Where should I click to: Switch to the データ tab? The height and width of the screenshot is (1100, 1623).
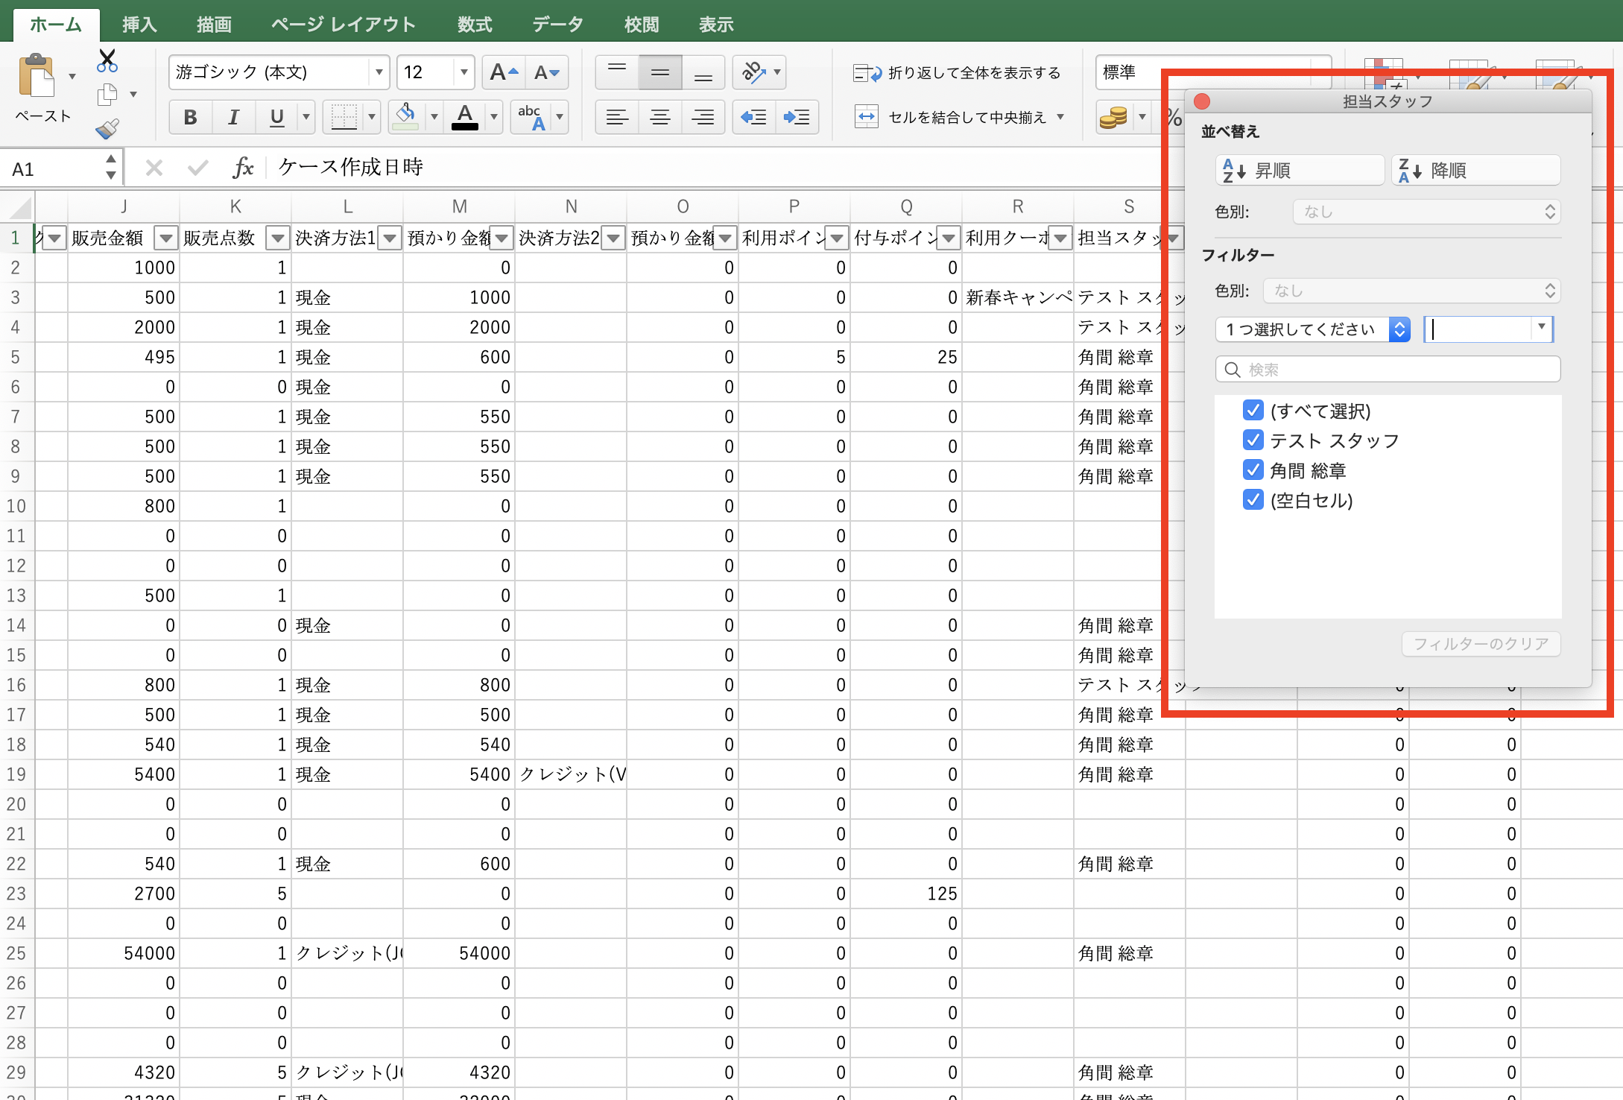(x=557, y=25)
